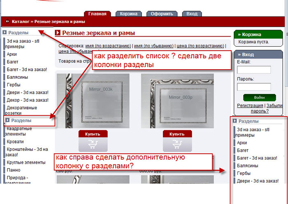This screenshot has width=288, height=204.
Task: Open Багет - 3d на заказ! in right list
Action: [257, 158]
